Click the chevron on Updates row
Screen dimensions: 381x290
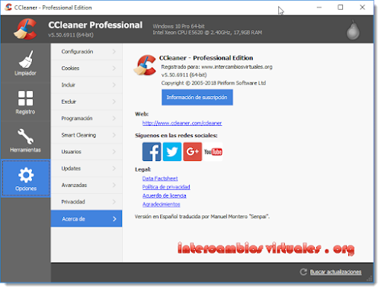coord(114,169)
